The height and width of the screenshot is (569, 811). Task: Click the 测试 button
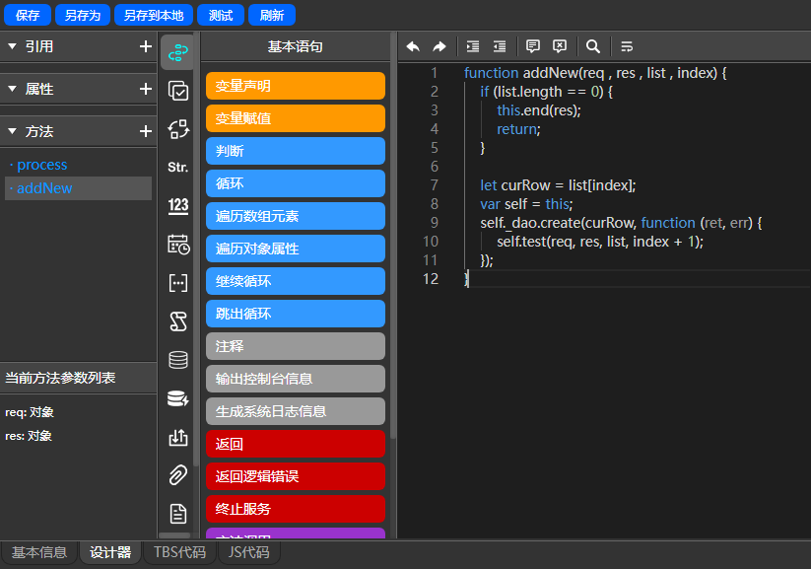221,15
